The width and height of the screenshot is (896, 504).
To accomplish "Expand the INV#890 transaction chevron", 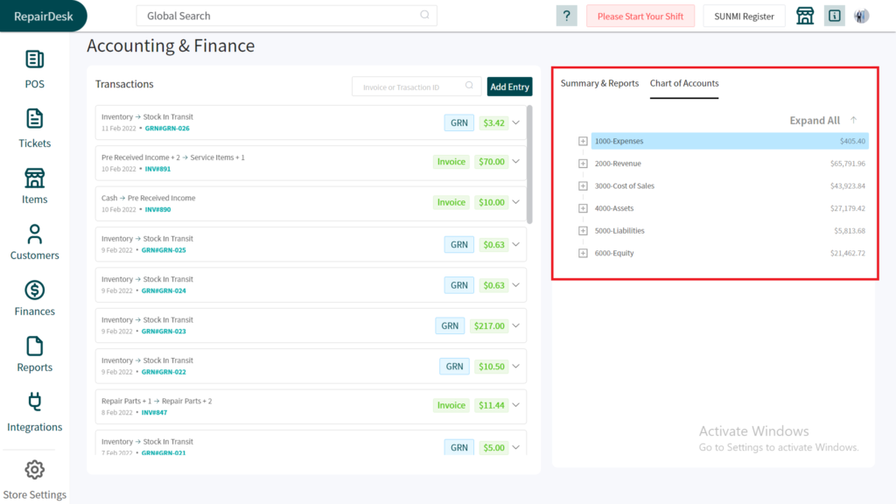I will tap(516, 202).
